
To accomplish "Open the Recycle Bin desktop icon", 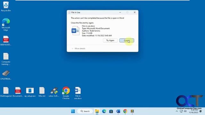I will [6, 6].
